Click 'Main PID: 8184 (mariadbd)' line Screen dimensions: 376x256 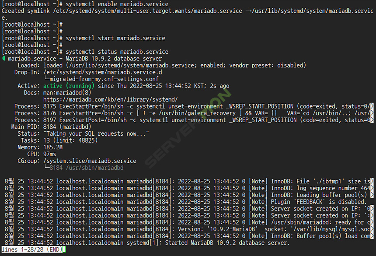click(51, 126)
